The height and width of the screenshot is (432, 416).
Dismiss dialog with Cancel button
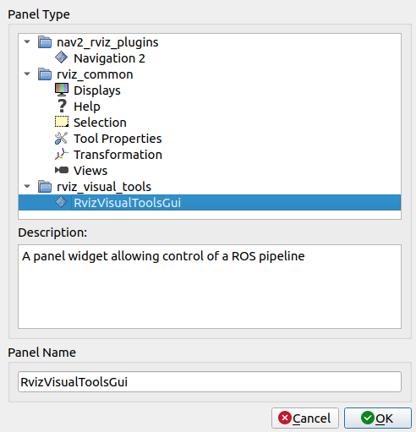coord(305,418)
